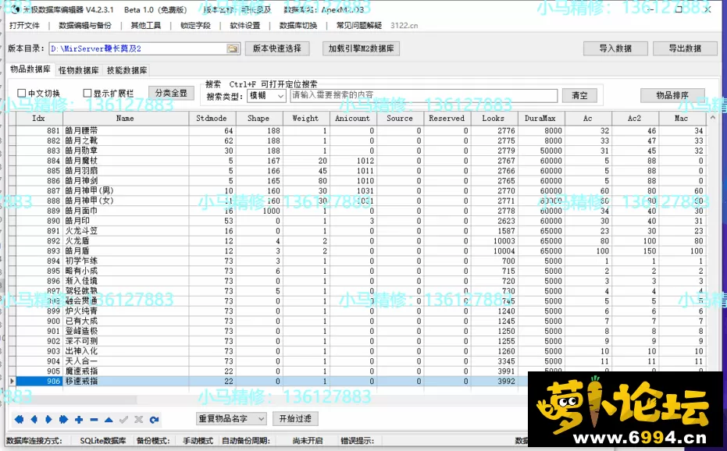Click the DuraMax column header
Viewport: 727px width, 451px height.
pyautogui.click(x=541, y=119)
